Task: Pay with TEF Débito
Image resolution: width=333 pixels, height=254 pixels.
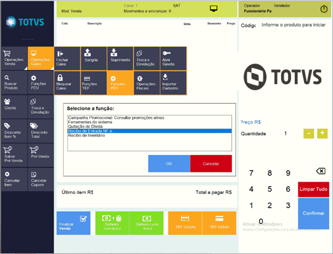Action: 220,223
